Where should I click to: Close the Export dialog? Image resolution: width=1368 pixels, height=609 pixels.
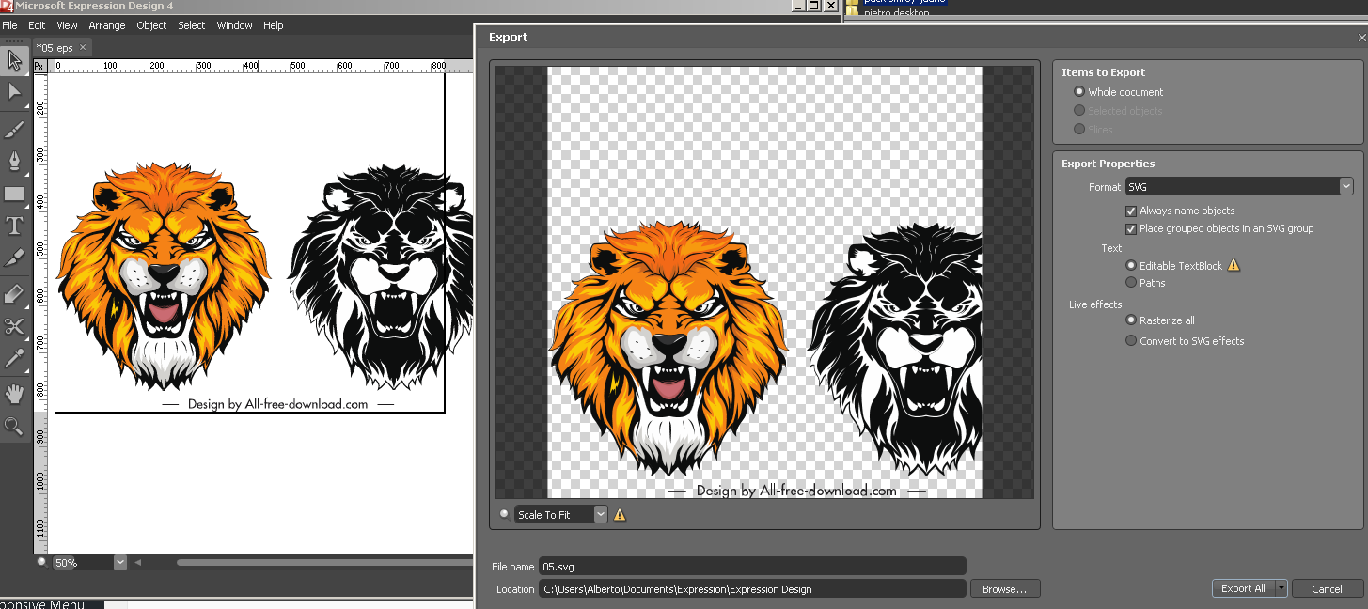click(1361, 38)
